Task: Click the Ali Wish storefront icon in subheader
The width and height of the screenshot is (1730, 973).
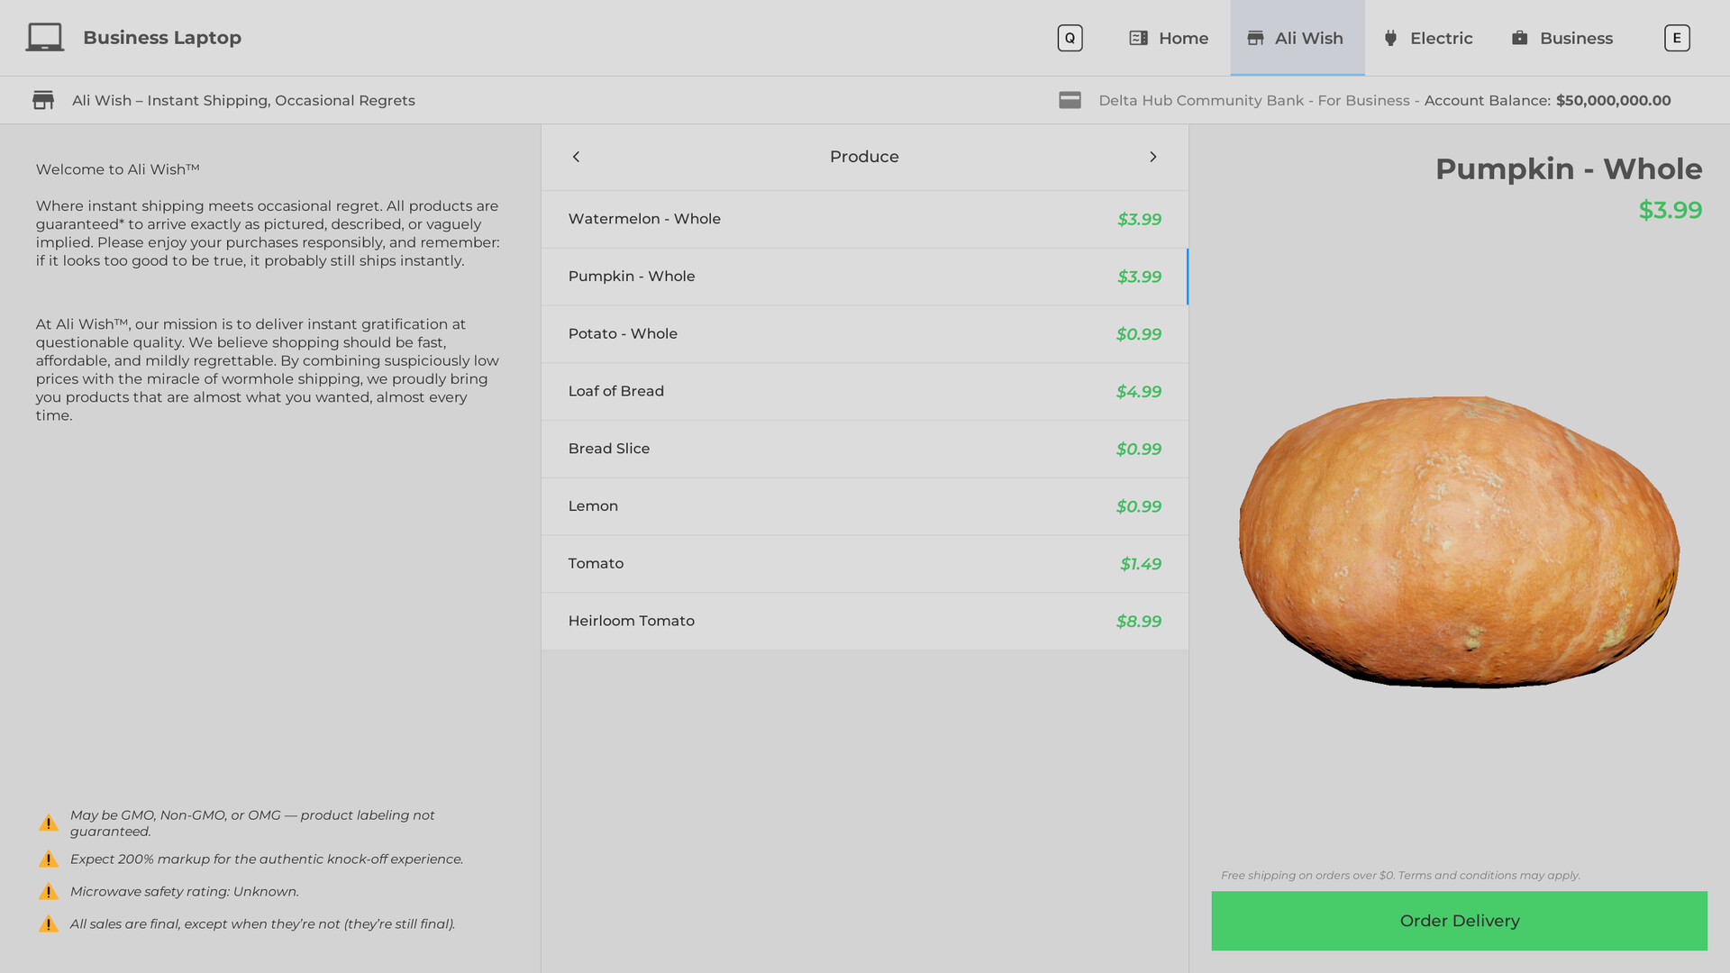Action: [43, 100]
